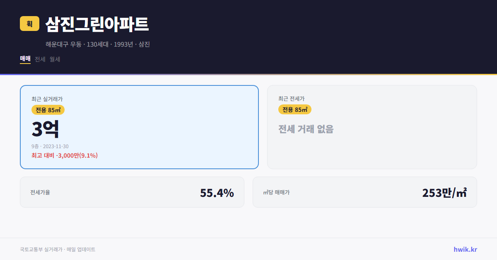Select the 전용 85㎡ badge on 전세가 card
497x260 pixels.
pos(295,109)
